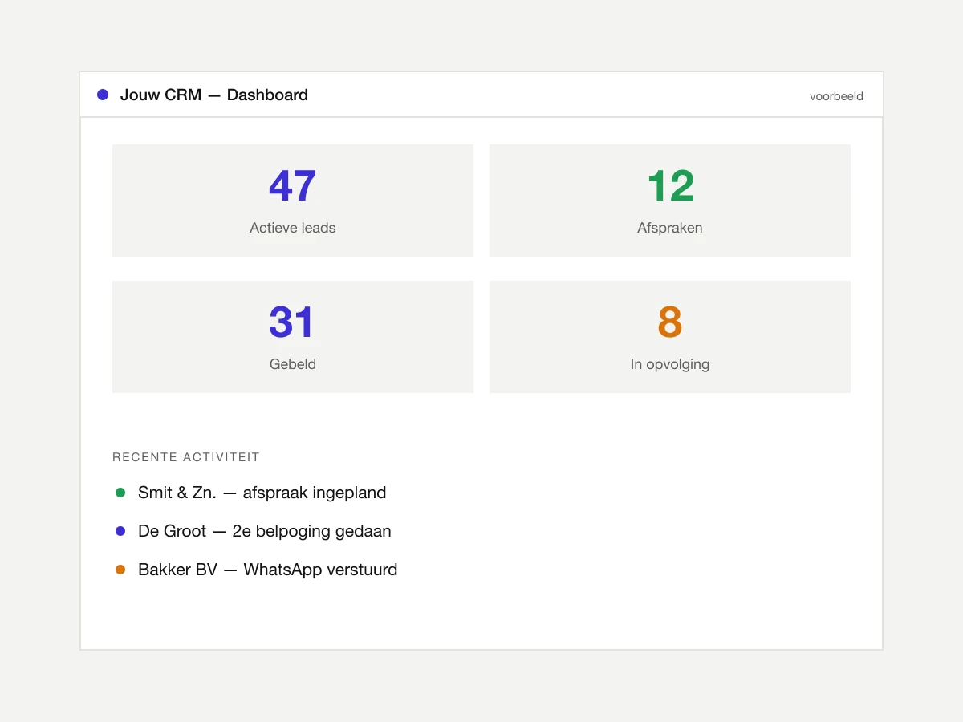963x722 pixels.
Task: Click the purple dot beside De Groot
Action: click(x=120, y=531)
